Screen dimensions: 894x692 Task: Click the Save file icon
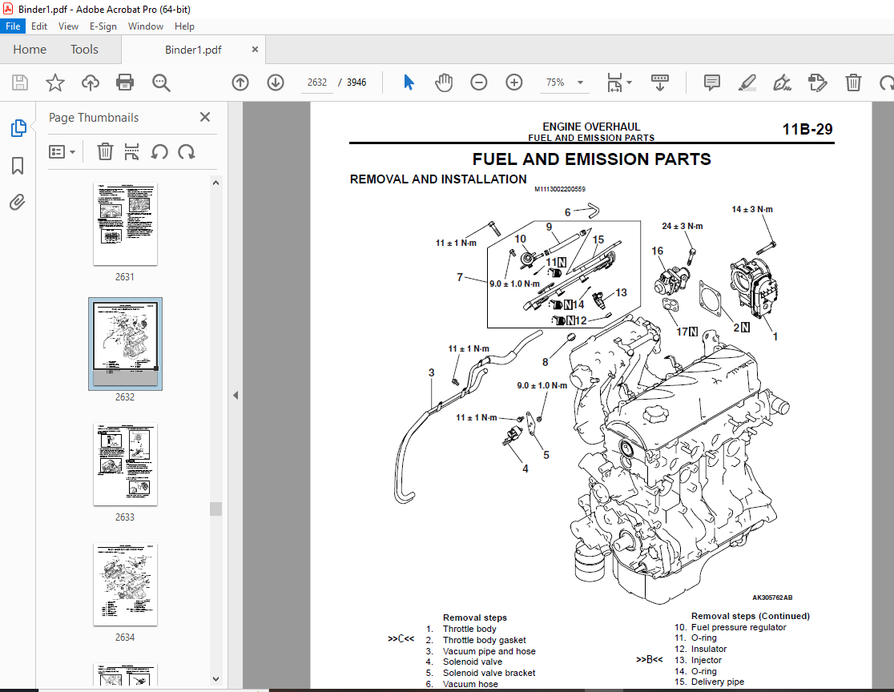pos(20,82)
